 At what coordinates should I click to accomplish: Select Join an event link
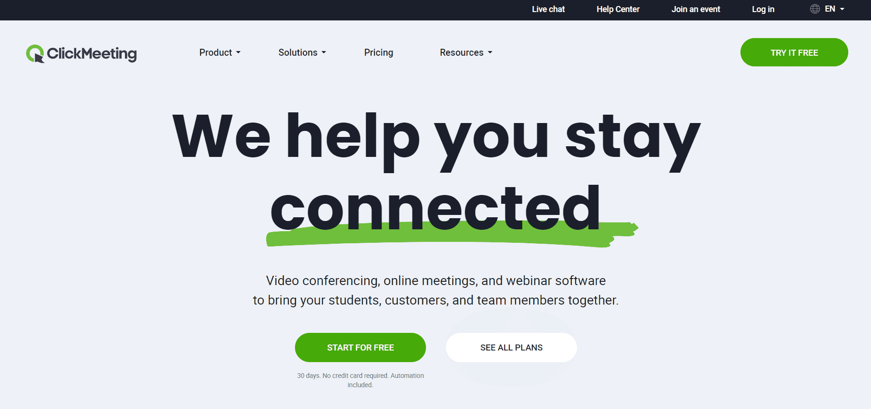(x=695, y=9)
